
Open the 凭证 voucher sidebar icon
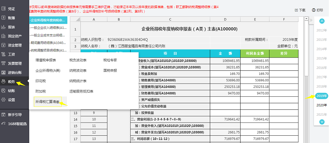[3, 9]
